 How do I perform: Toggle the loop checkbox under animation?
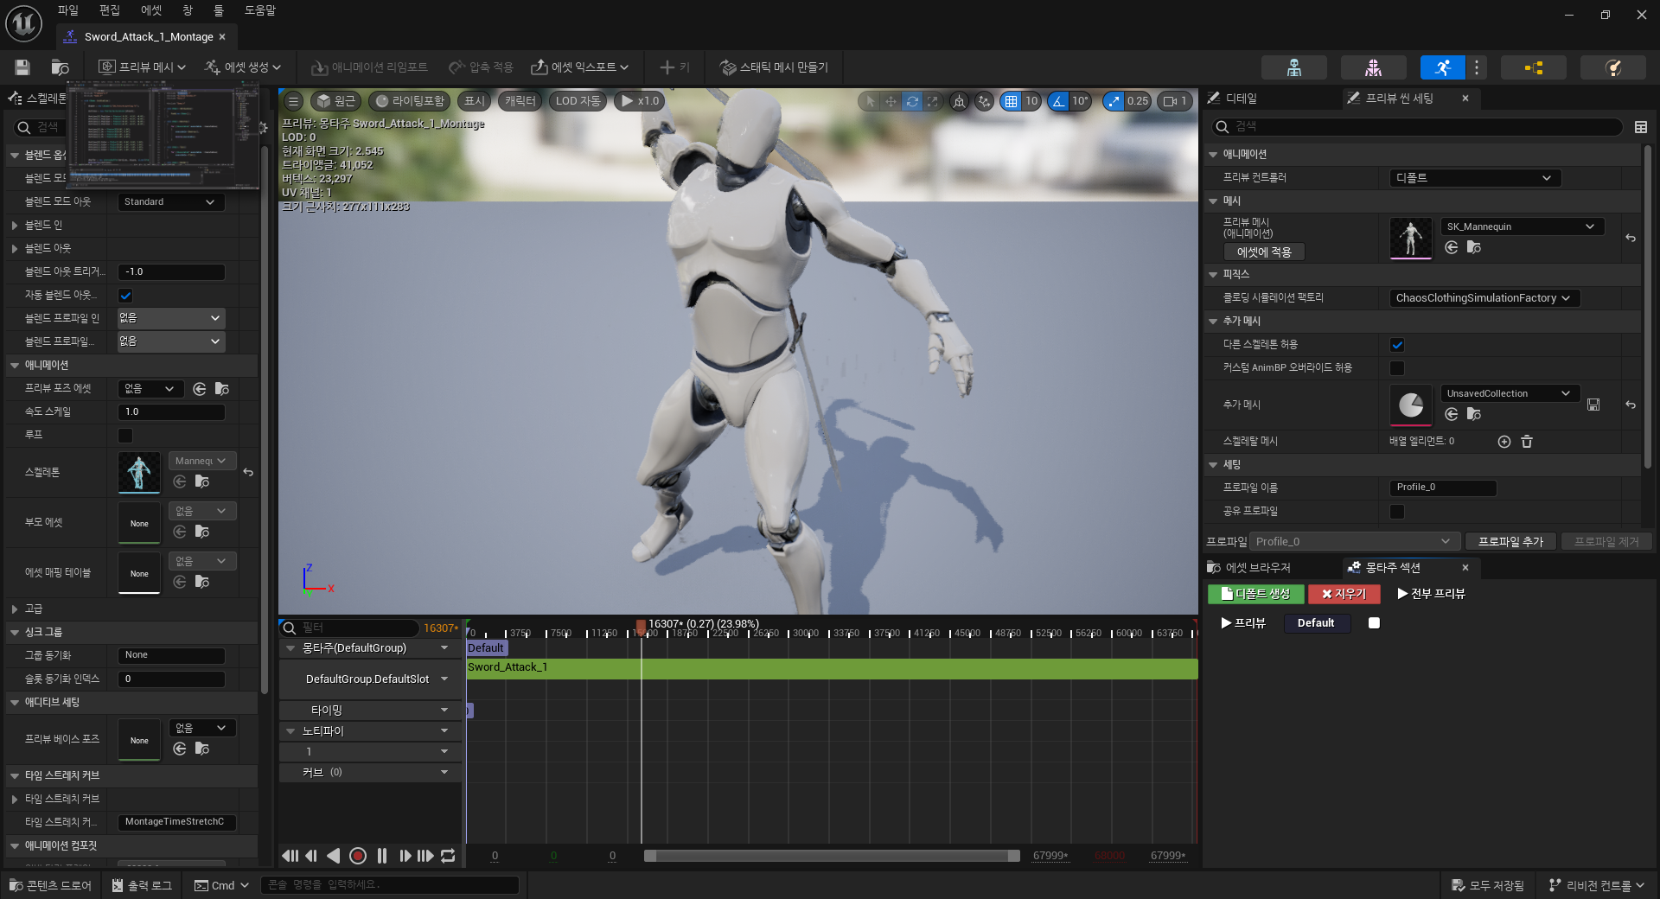pos(125,436)
